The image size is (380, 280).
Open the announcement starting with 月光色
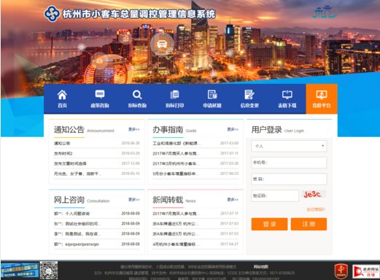97,174
